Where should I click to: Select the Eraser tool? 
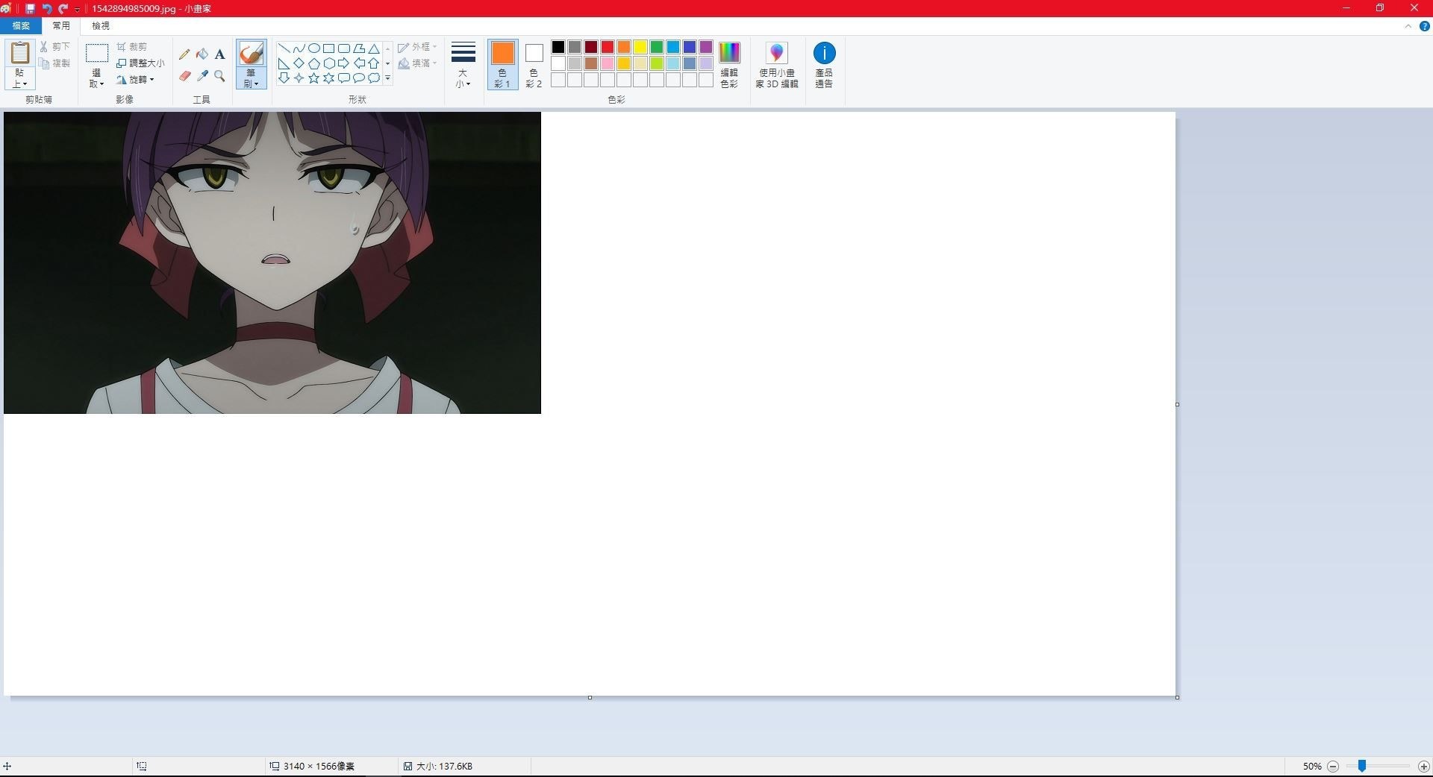coord(184,76)
